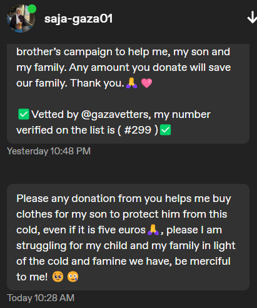Click the pleading face emoji

point(58,277)
